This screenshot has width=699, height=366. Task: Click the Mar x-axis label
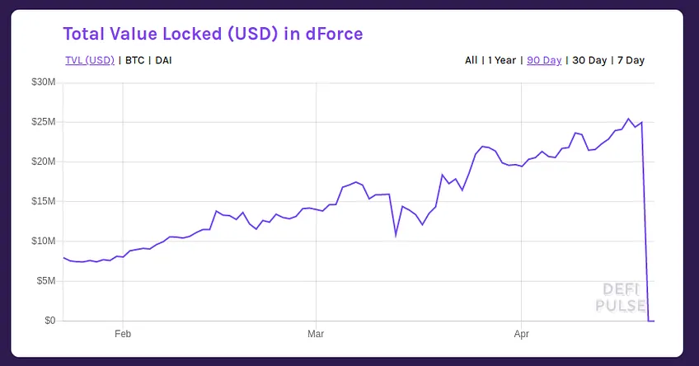point(316,334)
